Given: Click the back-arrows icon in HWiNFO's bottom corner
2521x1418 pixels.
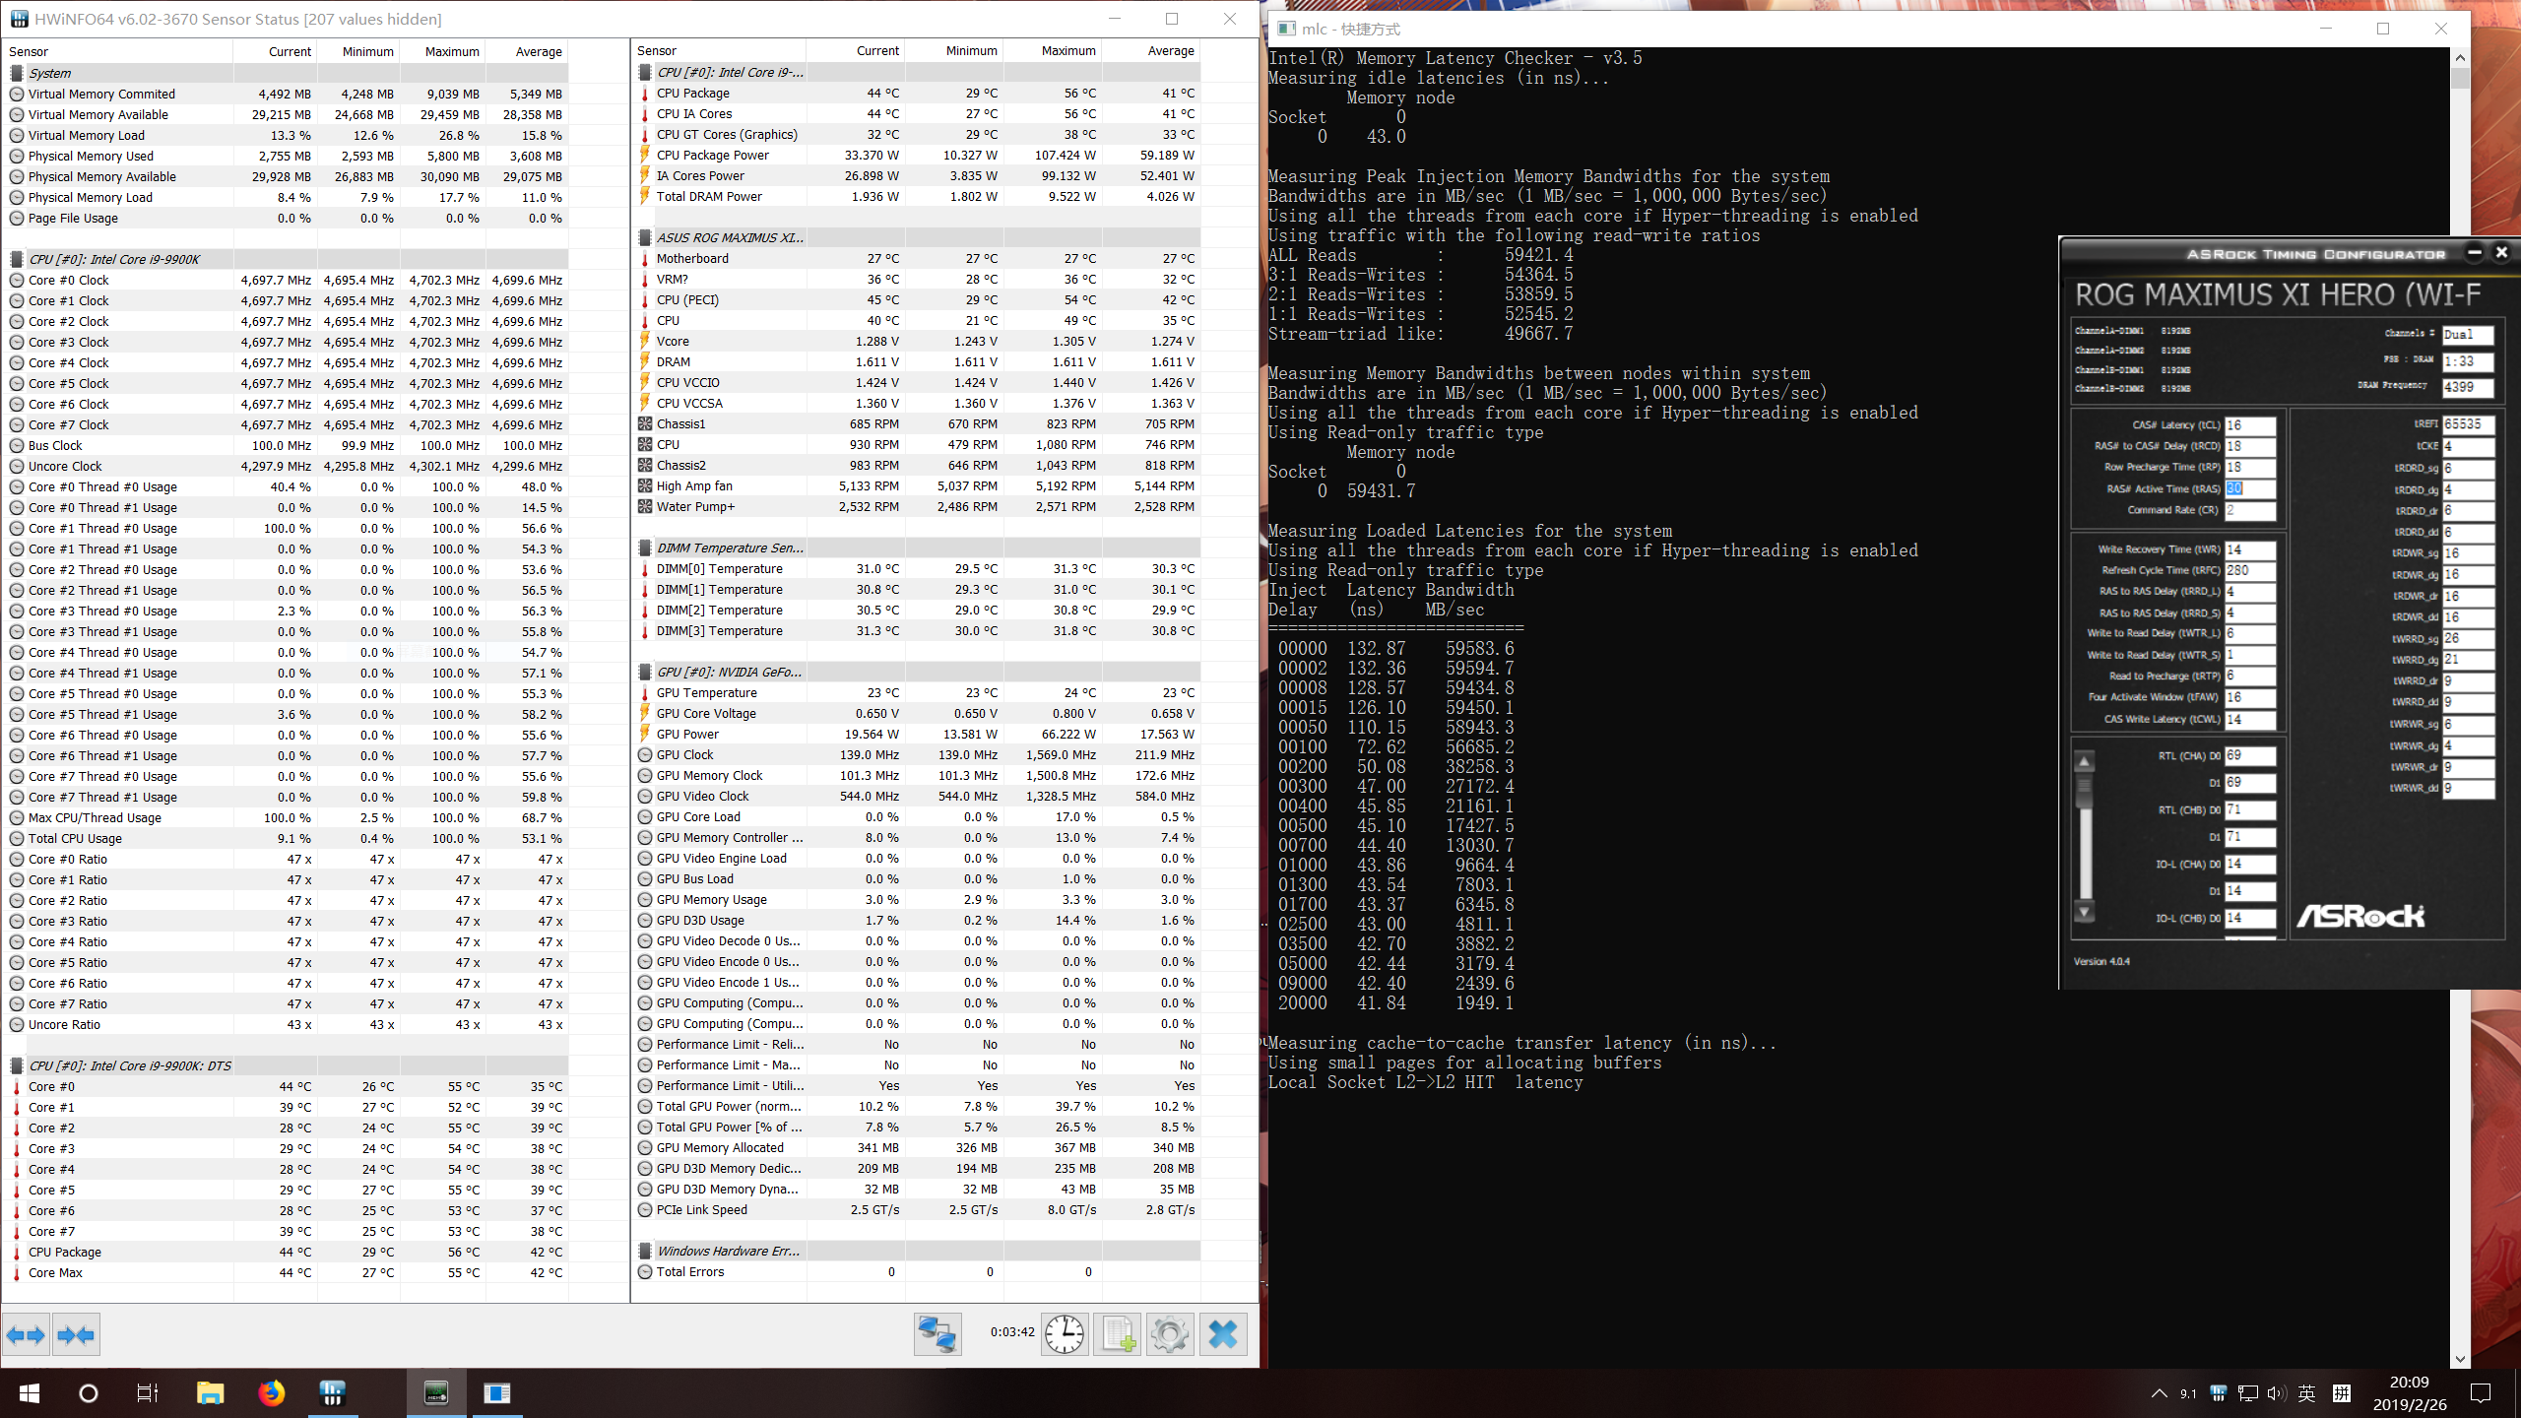Looking at the screenshot, I should [x=27, y=1334].
